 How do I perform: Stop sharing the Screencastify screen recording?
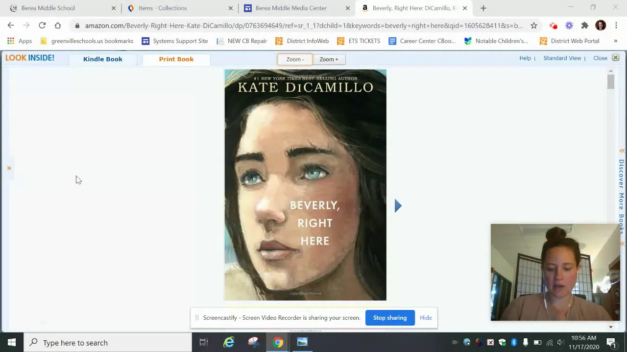point(390,318)
